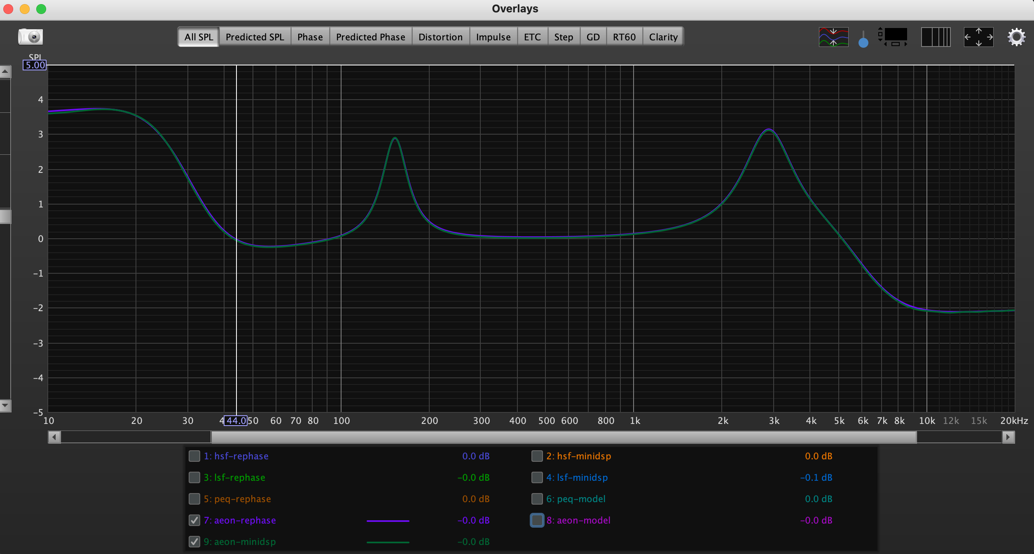Enable the 3: lsf-rephase trace checkbox

click(194, 477)
